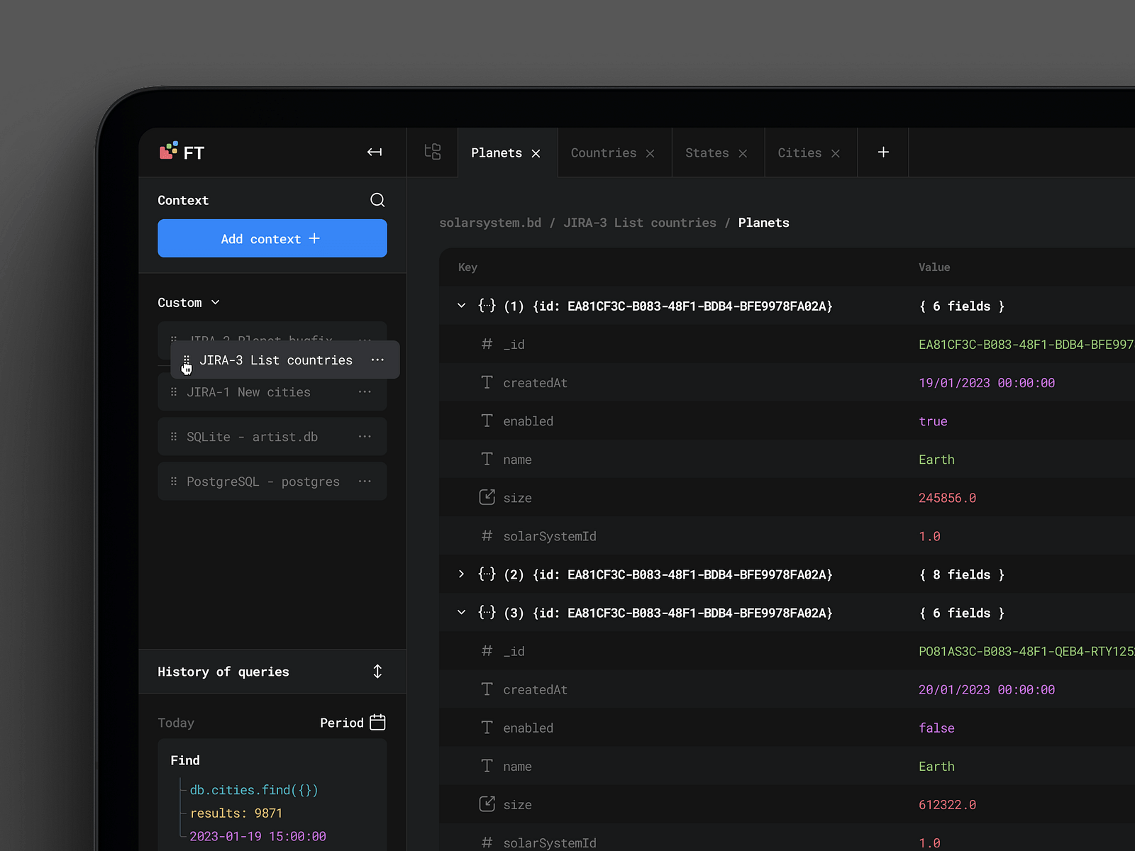The image size is (1135, 851).
Task: Collapse record (1) using its chevron
Action: point(461,306)
